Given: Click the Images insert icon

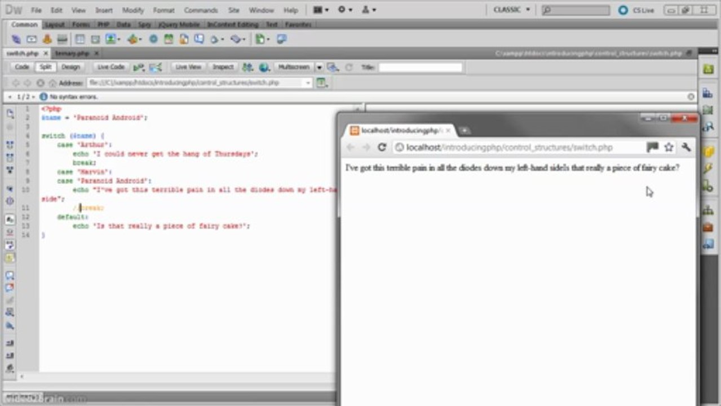Looking at the screenshot, I should point(112,39).
